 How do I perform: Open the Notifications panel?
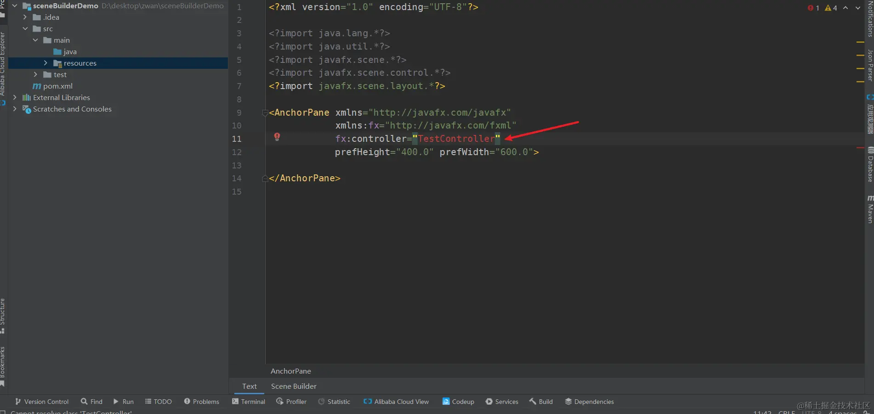[869, 18]
